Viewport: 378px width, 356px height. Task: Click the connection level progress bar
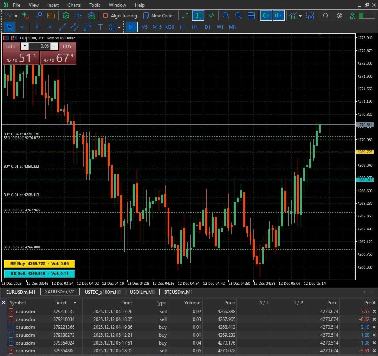pos(367,16)
